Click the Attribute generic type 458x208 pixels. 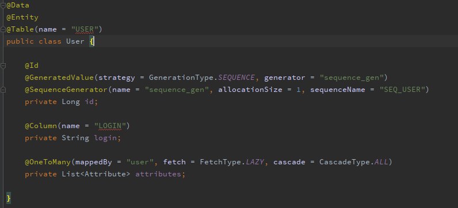point(105,174)
